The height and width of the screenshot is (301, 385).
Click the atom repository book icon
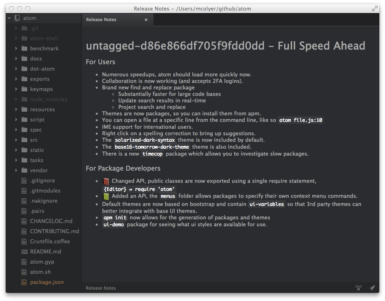(x=17, y=18)
